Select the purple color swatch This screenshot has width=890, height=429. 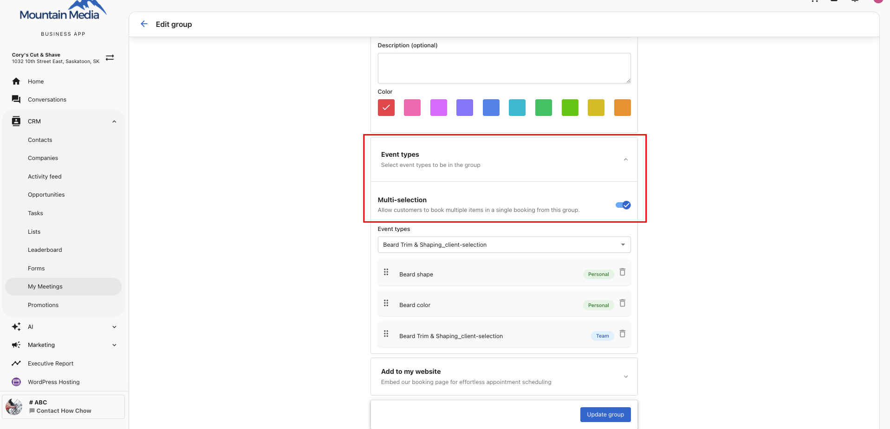coord(465,108)
